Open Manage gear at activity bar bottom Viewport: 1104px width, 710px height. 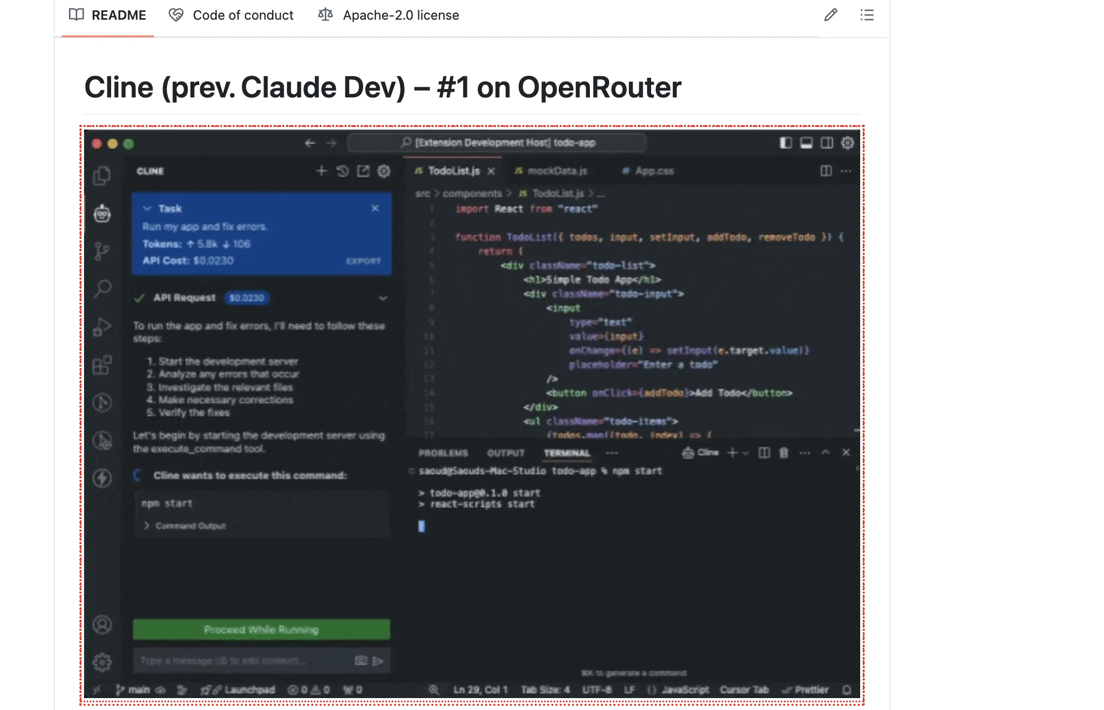(x=102, y=662)
